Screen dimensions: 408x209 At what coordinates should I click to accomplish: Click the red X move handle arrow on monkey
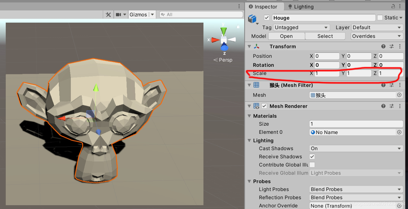[x=62, y=118]
